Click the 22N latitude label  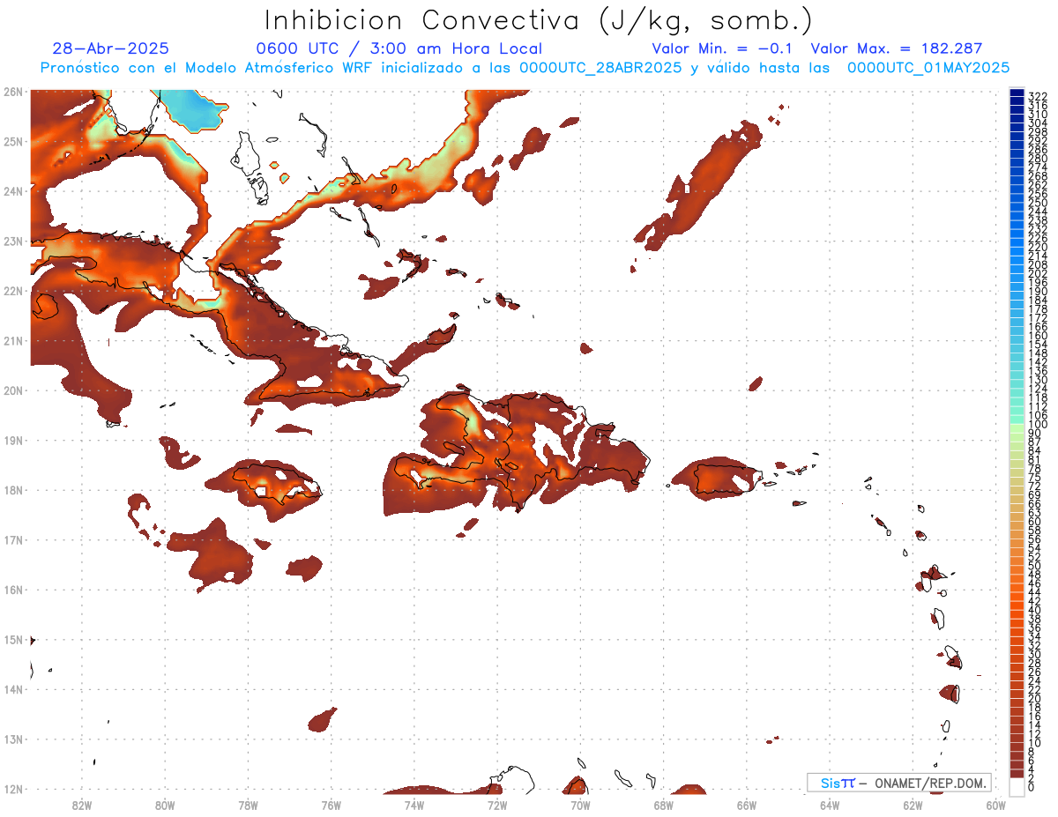(12, 290)
